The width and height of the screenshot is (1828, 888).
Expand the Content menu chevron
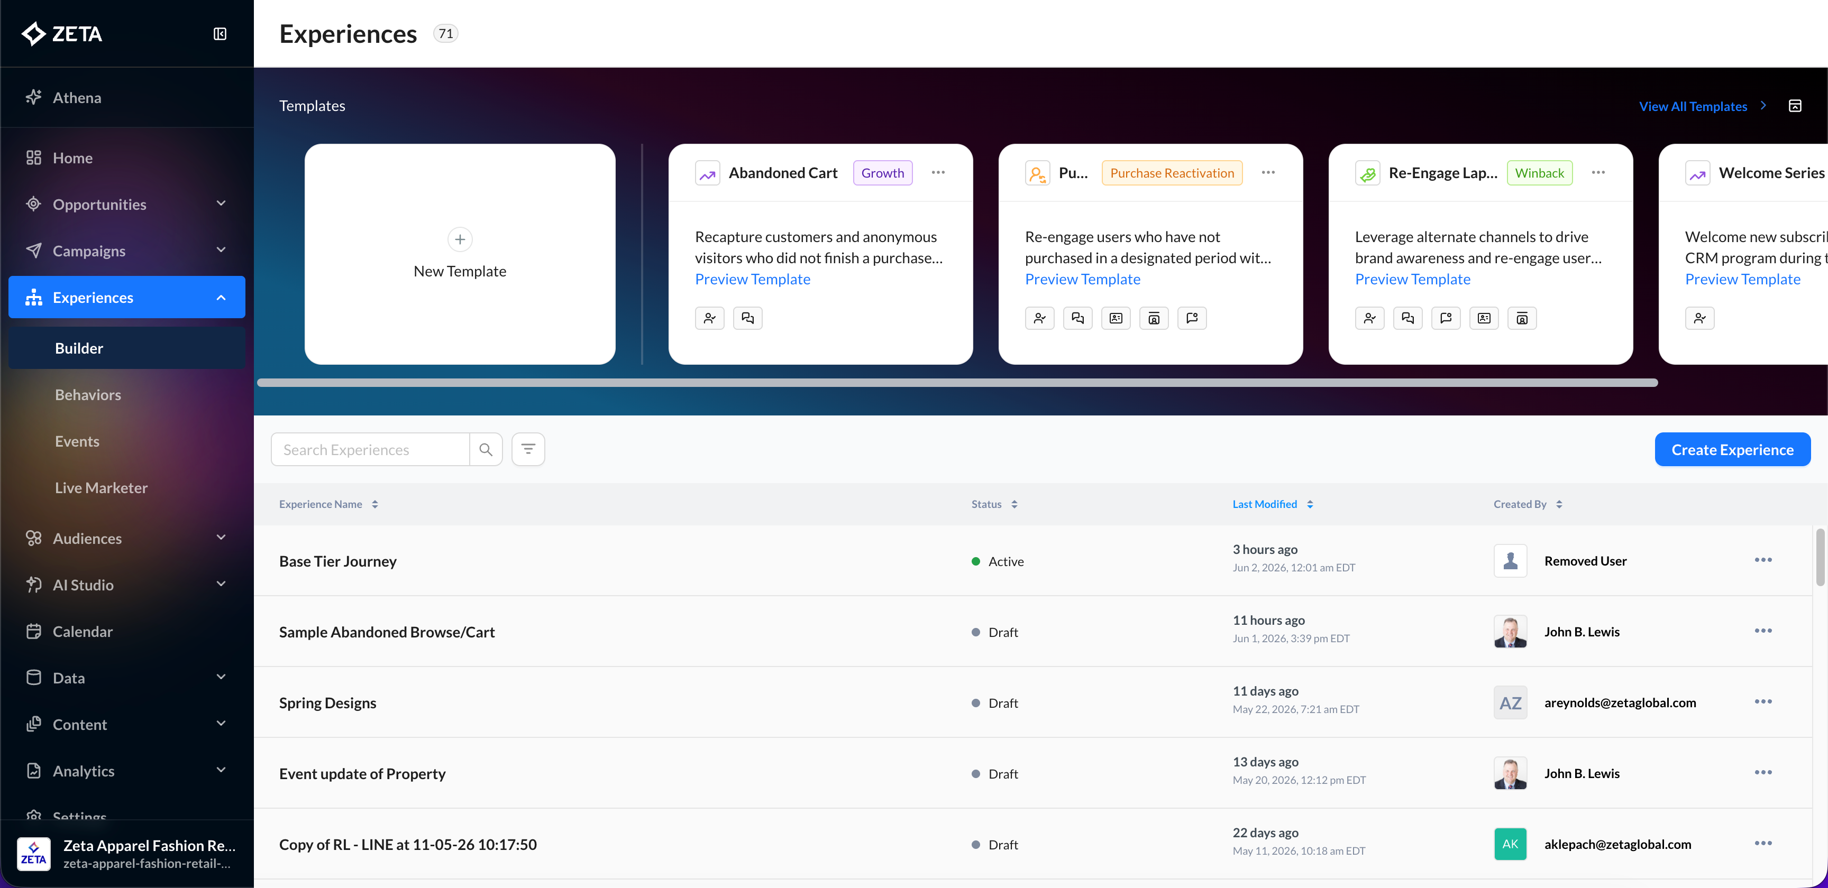222,724
